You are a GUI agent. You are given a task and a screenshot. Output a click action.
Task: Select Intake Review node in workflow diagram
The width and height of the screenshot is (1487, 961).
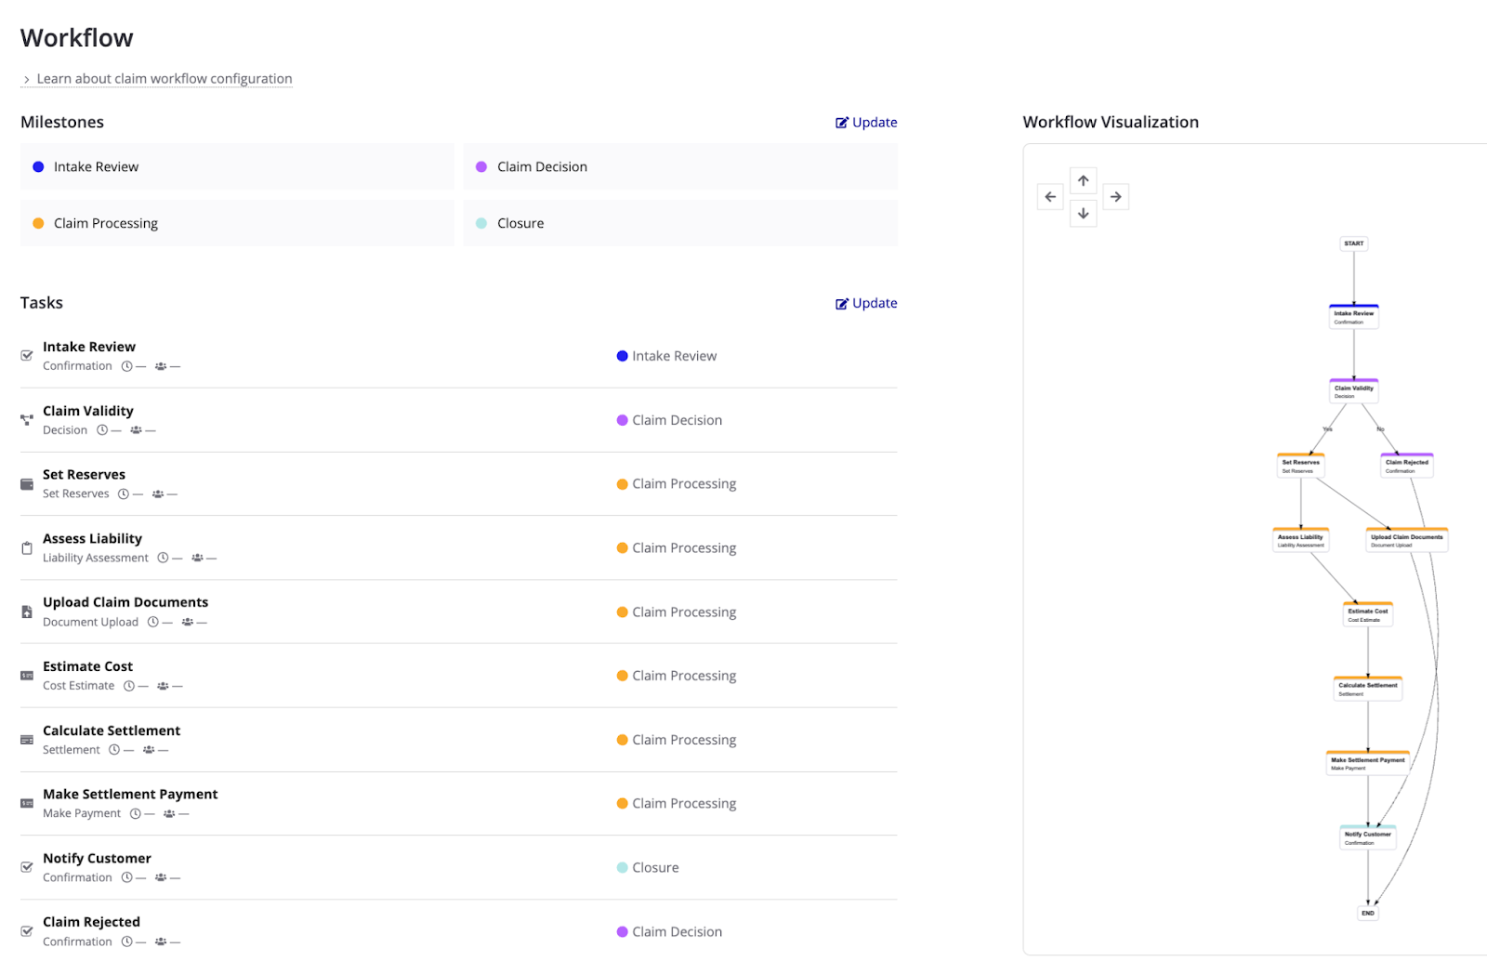pyautogui.click(x=1354, y=316)
